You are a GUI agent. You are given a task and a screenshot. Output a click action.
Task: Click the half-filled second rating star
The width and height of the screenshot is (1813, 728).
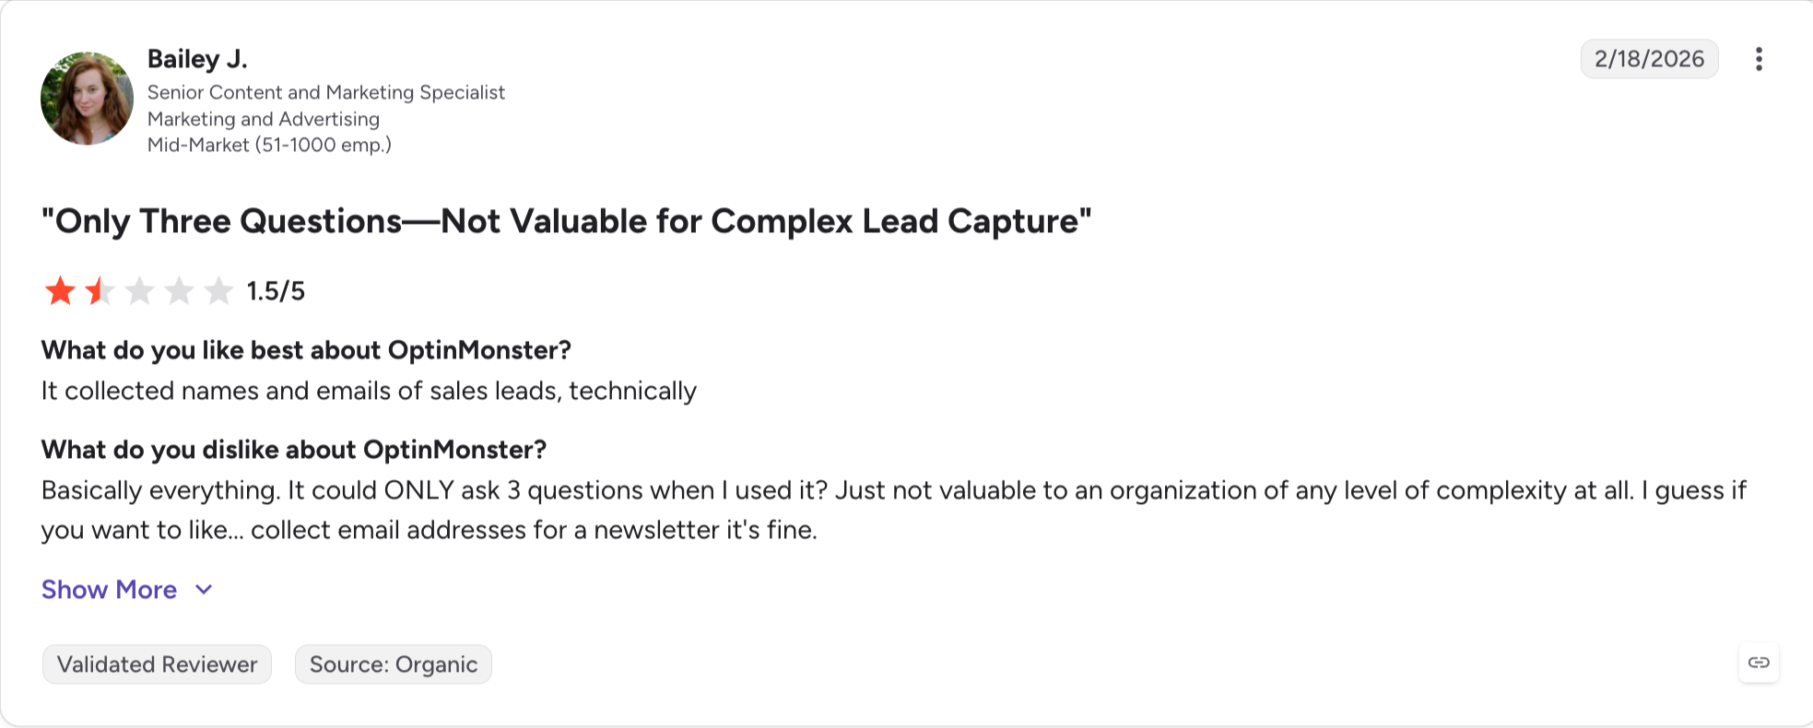(x=100, y=291)
